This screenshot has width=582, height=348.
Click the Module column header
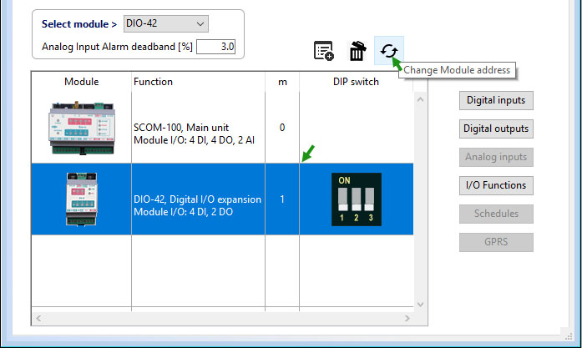click(x=81, y=82)
